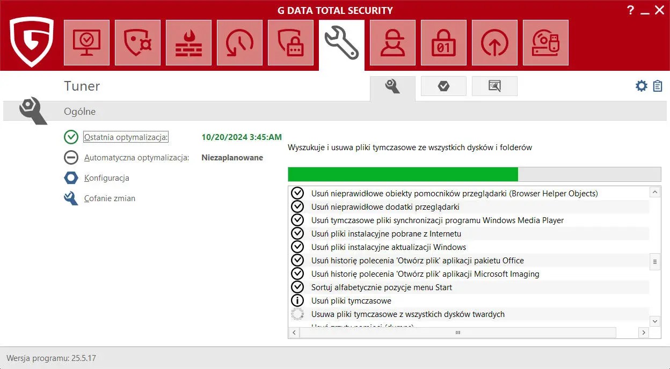
Task: Open the Parental control user icon
Action: [392, 42]
